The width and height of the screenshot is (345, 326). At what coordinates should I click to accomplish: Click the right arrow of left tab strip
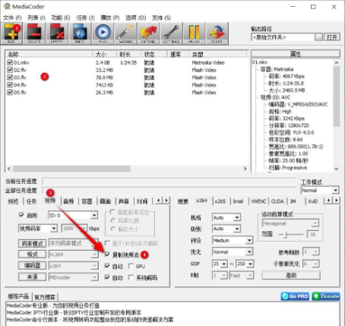(x=166, y=201)
